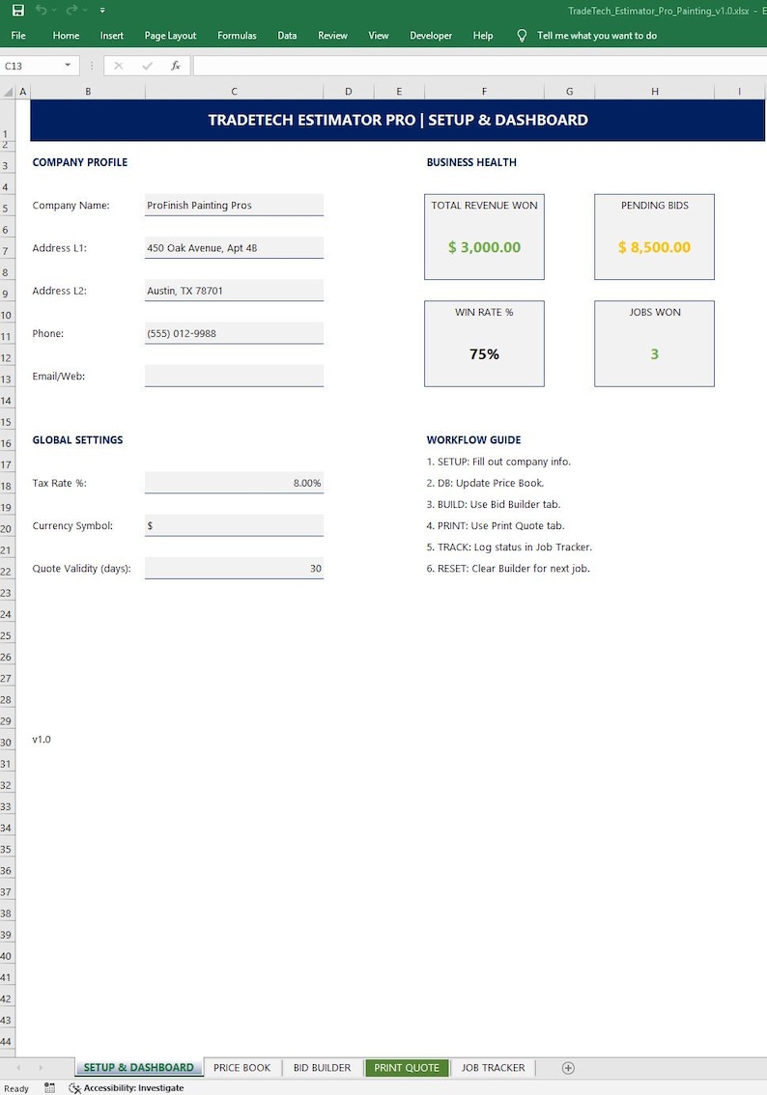
Task: Click the '6. RESET: Clear Builder' line
Action: coord(508,569)
